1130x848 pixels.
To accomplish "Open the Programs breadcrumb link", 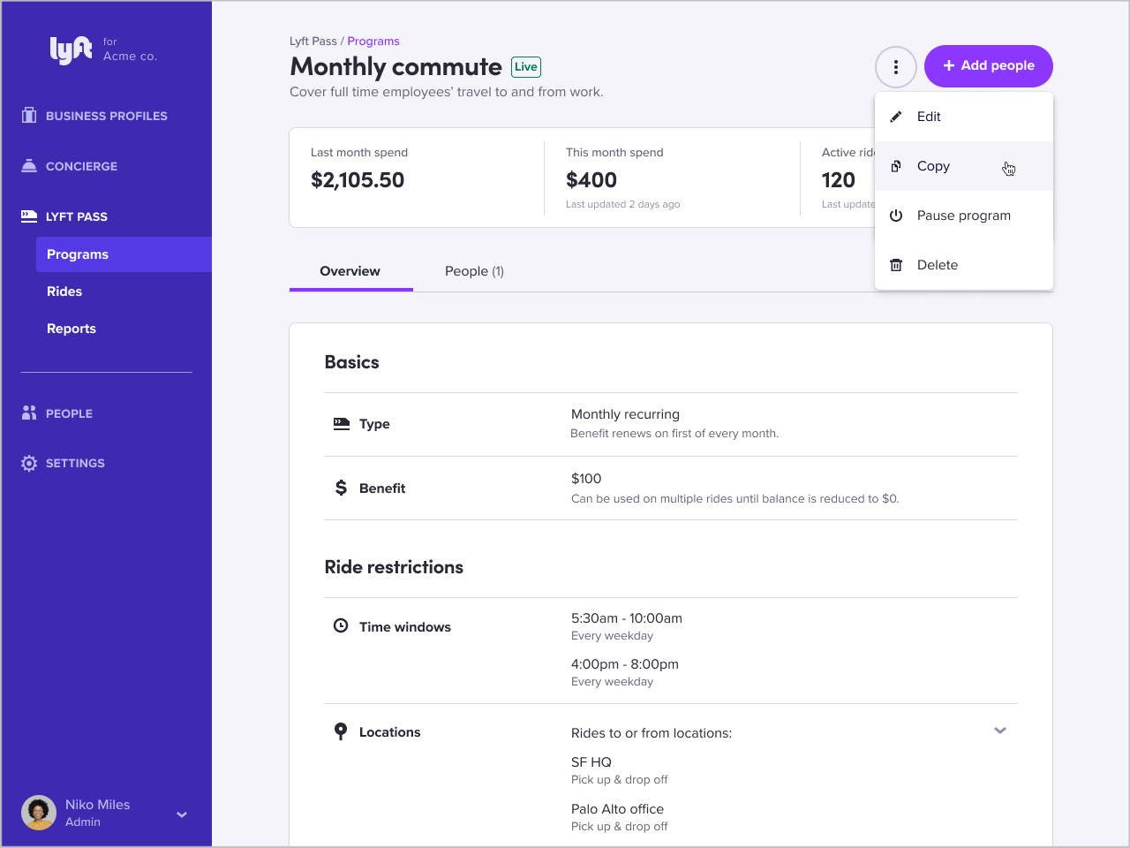I will click(373, 41).
